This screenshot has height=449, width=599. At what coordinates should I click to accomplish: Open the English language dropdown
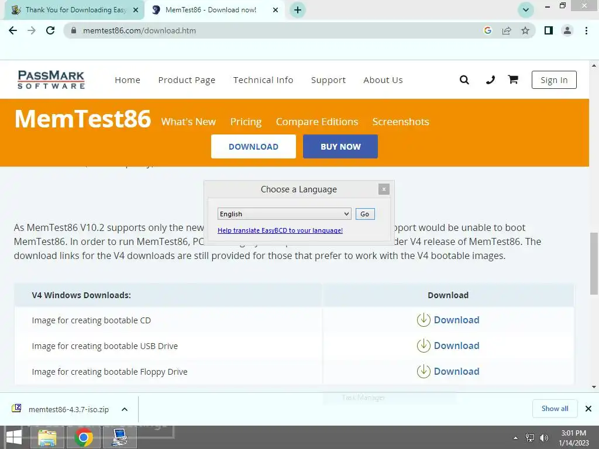pos(284,214)
